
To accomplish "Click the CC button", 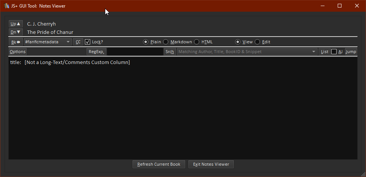I will tap(78, 42).
